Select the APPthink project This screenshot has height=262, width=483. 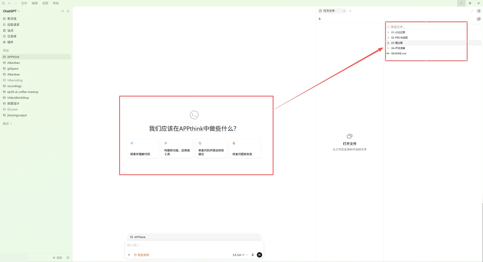point(36,57)
